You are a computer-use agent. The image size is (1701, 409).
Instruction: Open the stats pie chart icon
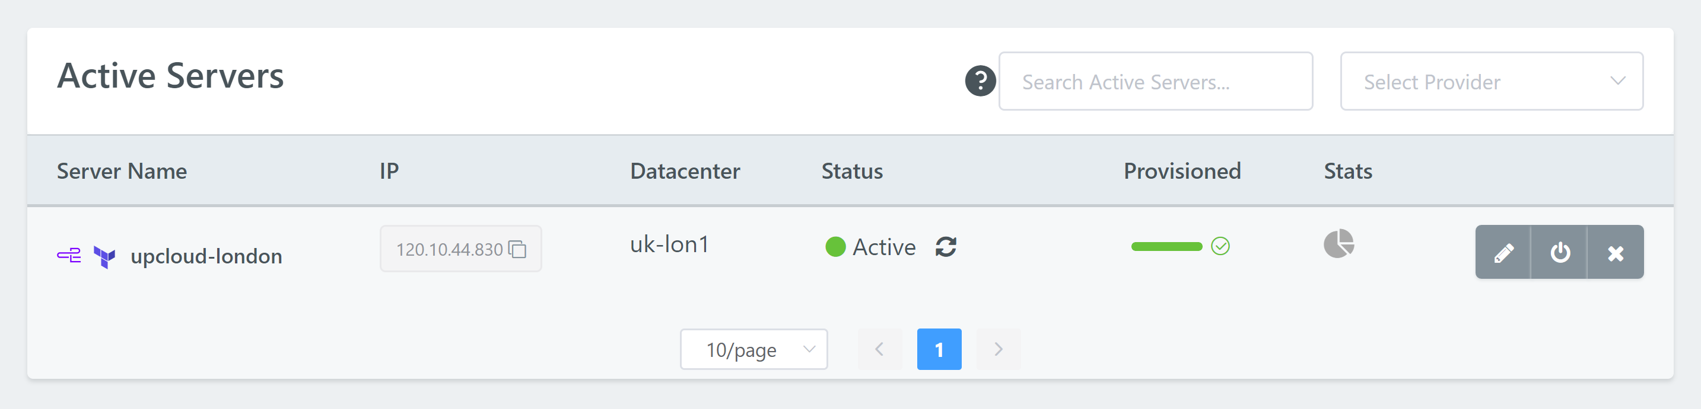pos(1338,244)
